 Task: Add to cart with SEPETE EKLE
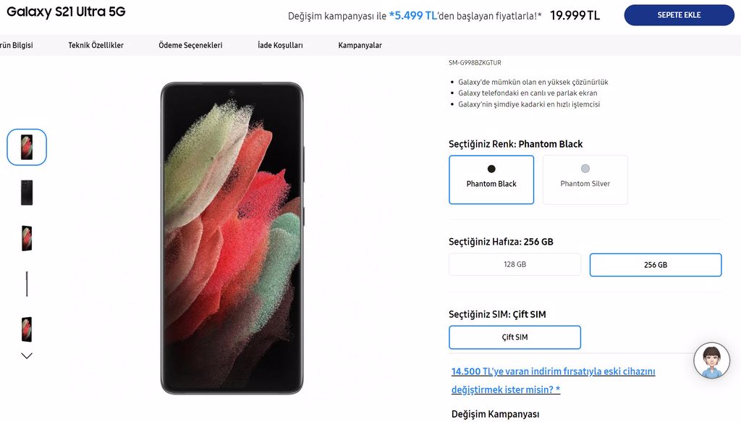pyautogui.click(x=679, y=15)
